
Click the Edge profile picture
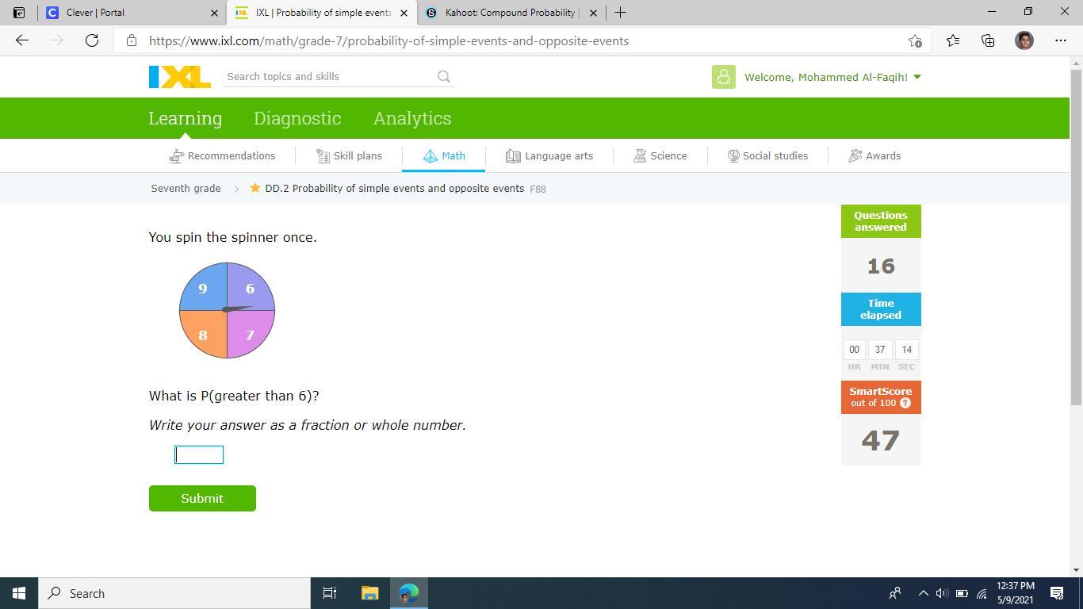1024,40
